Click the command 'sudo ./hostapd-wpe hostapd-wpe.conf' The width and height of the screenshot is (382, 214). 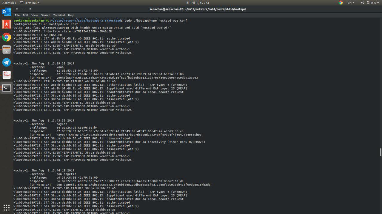tap(156, 21)
